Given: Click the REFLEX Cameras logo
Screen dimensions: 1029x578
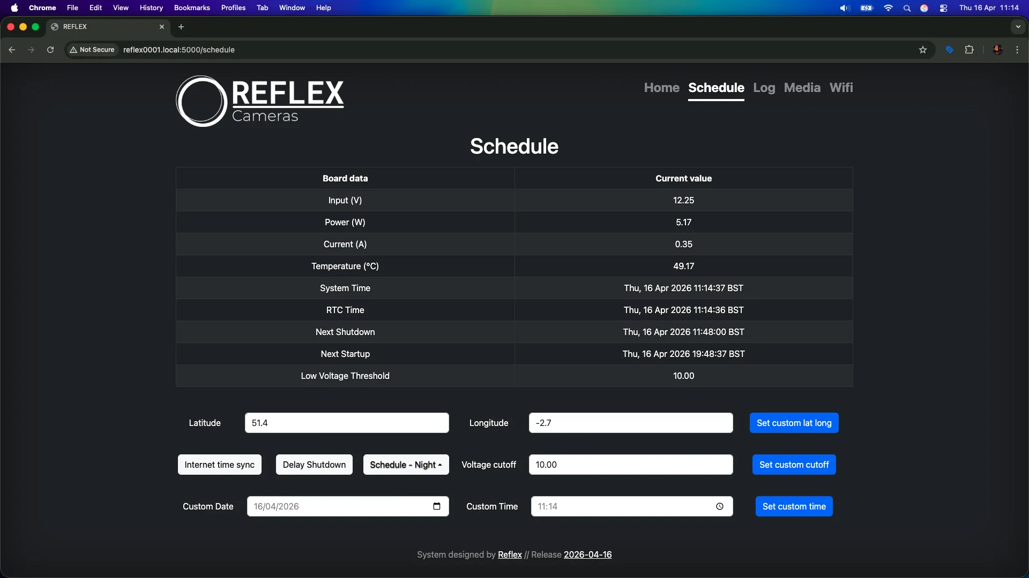Looking at the screenshot, I should pos(260,101).
